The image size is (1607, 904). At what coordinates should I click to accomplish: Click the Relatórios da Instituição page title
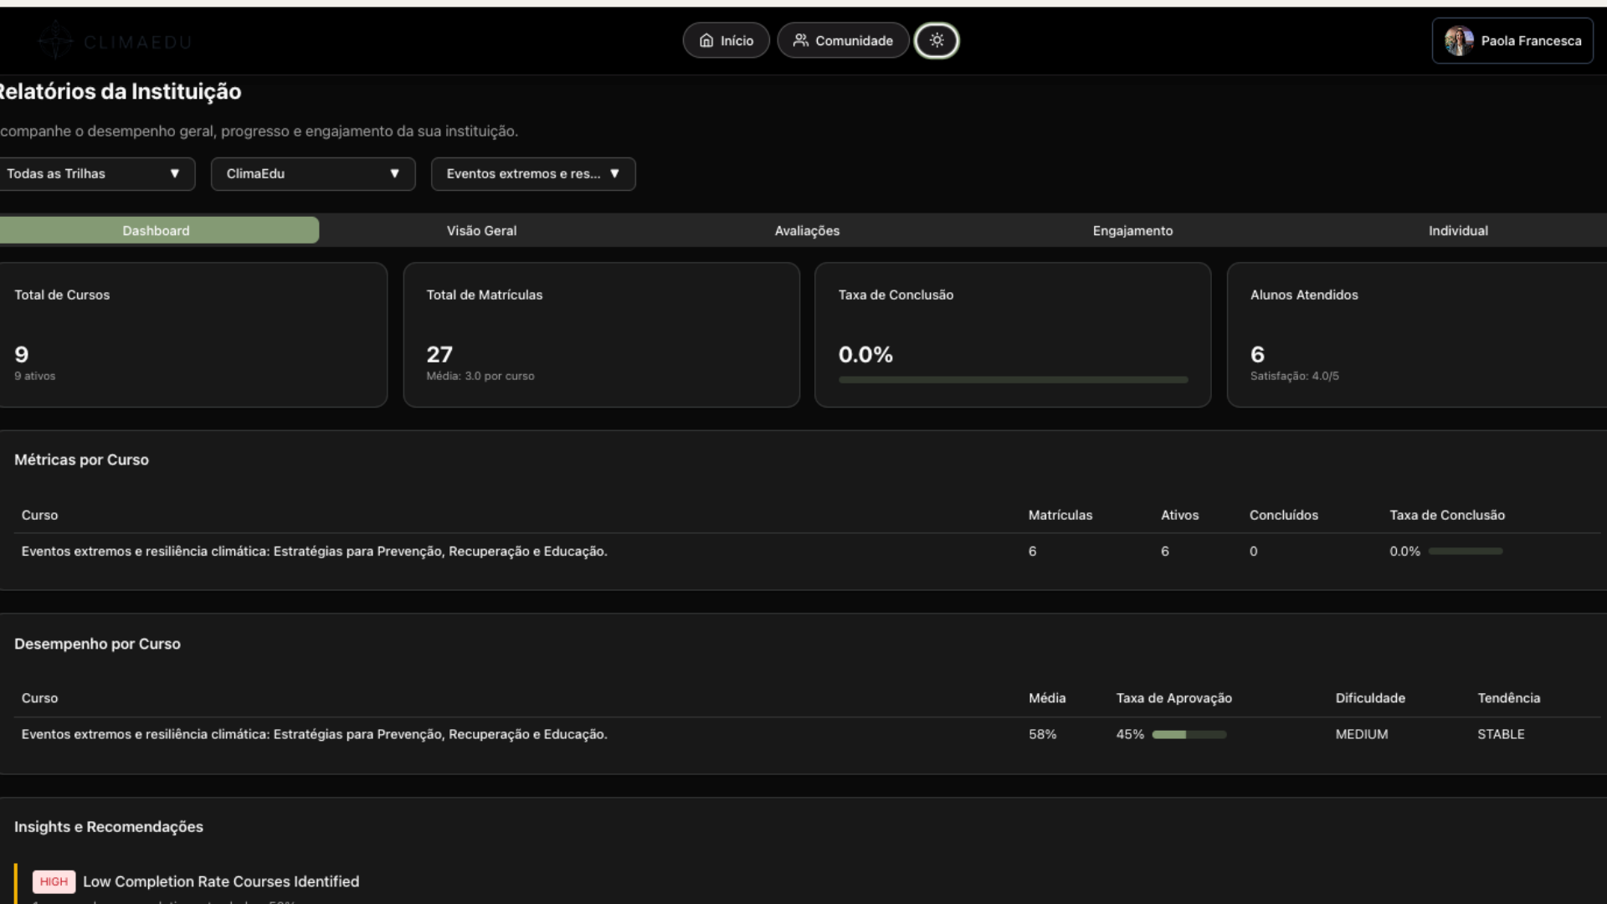click(x=120, y=91)
